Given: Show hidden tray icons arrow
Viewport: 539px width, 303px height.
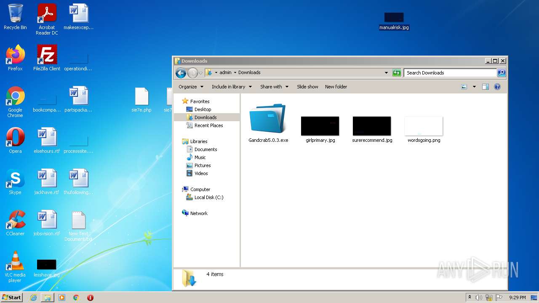Looking at the screenshot, I should [470, 298].
